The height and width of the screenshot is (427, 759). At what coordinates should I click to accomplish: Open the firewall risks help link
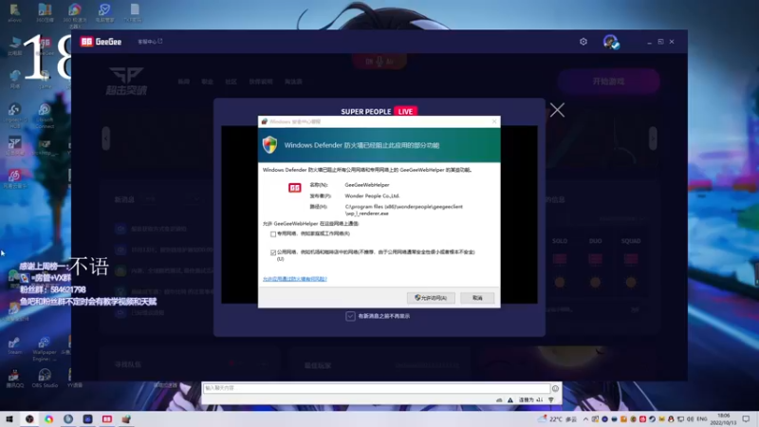tap(295, 279)
